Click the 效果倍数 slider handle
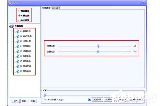 pyautogui.click(x=98, y=46)
